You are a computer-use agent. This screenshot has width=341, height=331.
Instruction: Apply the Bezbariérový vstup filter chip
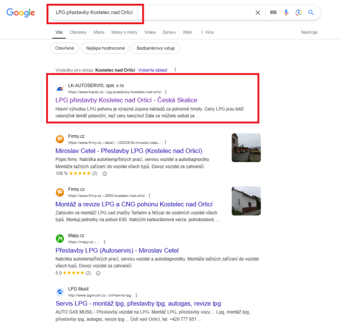[x=156, y=48]
